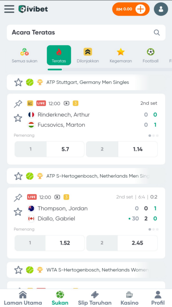Choose the Football category
This screenshot has width=172, height=307.
pos(151,55)
